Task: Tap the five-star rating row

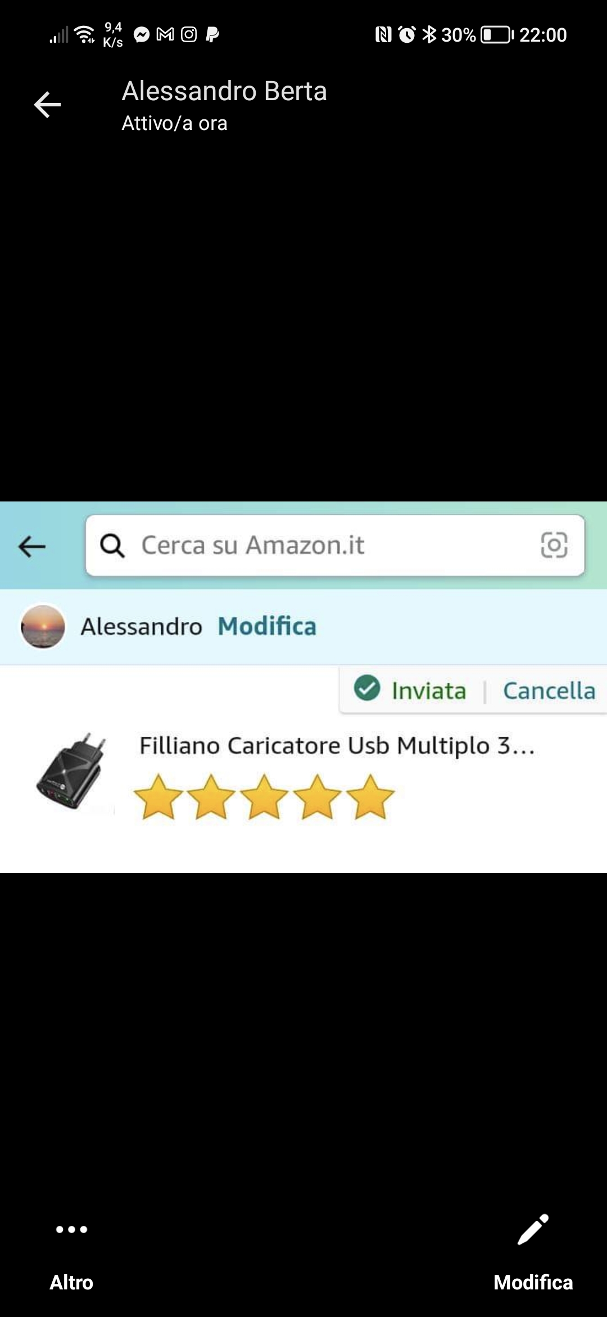Action: [264, 797]
